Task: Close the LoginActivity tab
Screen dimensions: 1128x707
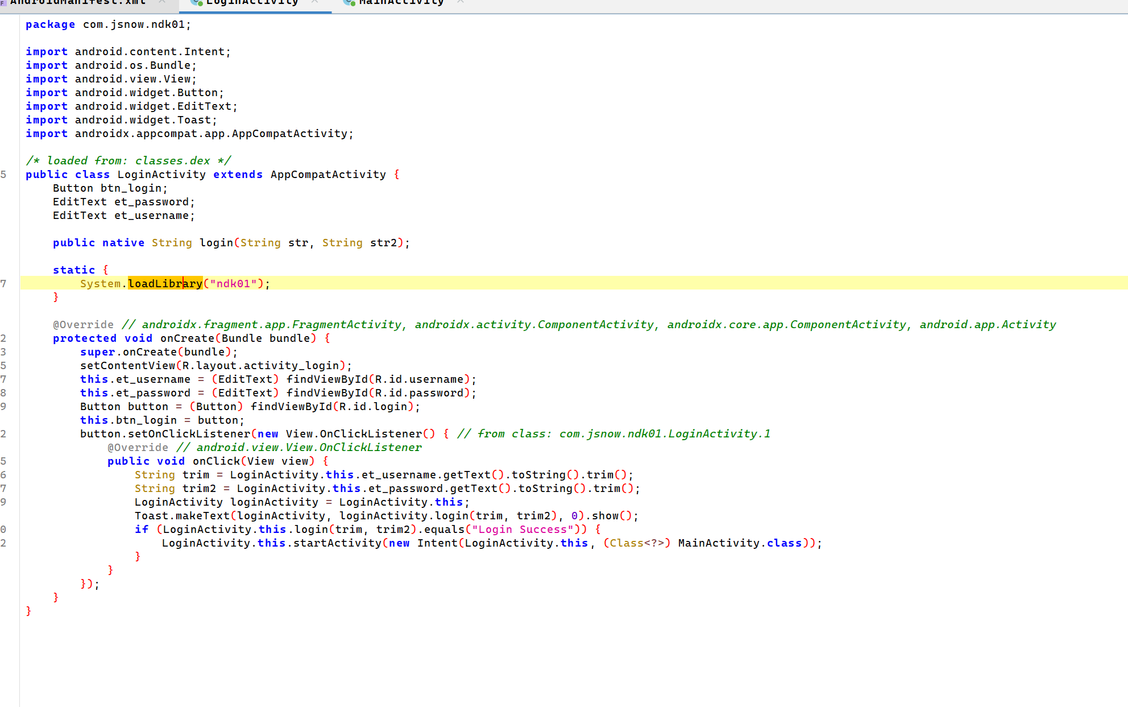Action: point(314,2)
